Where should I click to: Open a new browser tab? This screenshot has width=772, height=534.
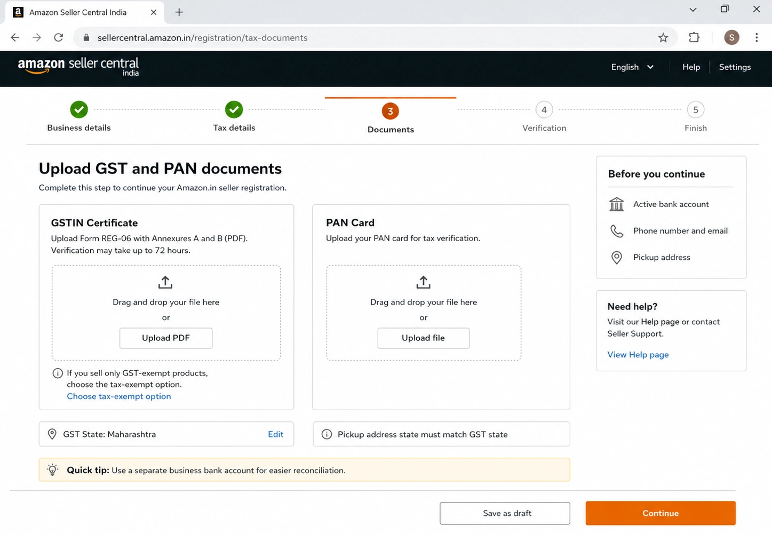pos(179,12)
